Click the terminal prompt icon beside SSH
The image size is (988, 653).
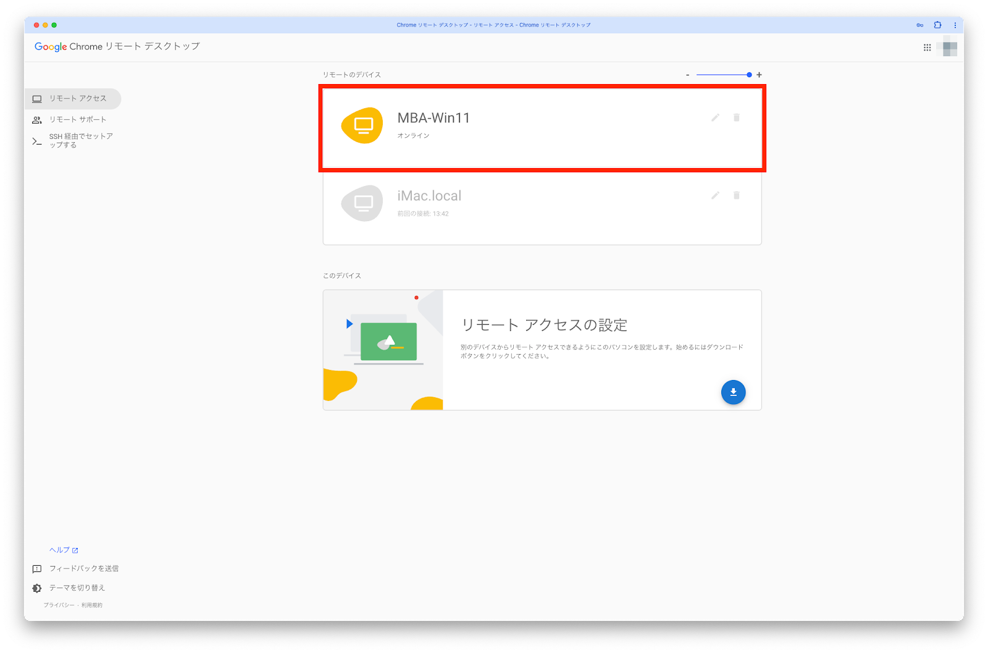coord(37,141)
